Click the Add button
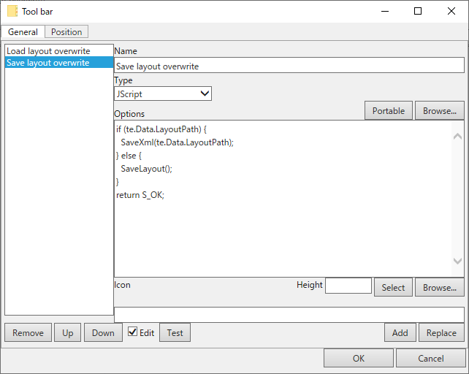This screenshot has height=374, width=469. click(400, 332)
